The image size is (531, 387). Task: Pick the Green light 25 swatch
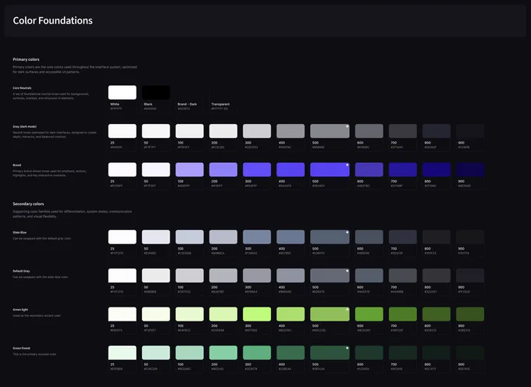coord(123,314)
